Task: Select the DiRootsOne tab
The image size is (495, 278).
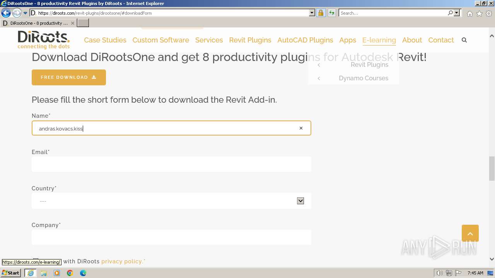Action: point(39,23)
